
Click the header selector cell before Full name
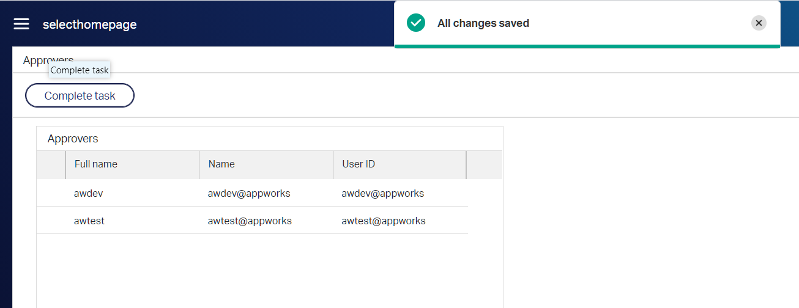tap(51, 164)
